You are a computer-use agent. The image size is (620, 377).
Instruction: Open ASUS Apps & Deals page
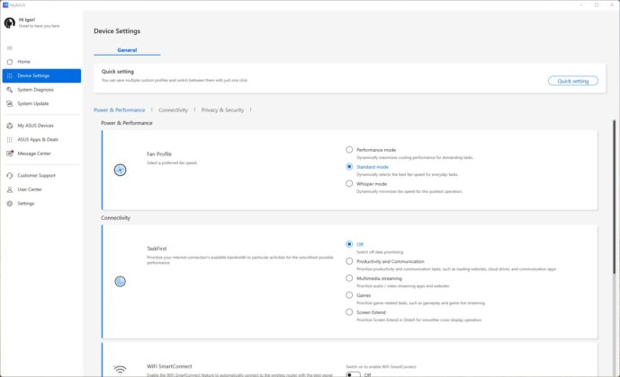[x=41, y=140]
